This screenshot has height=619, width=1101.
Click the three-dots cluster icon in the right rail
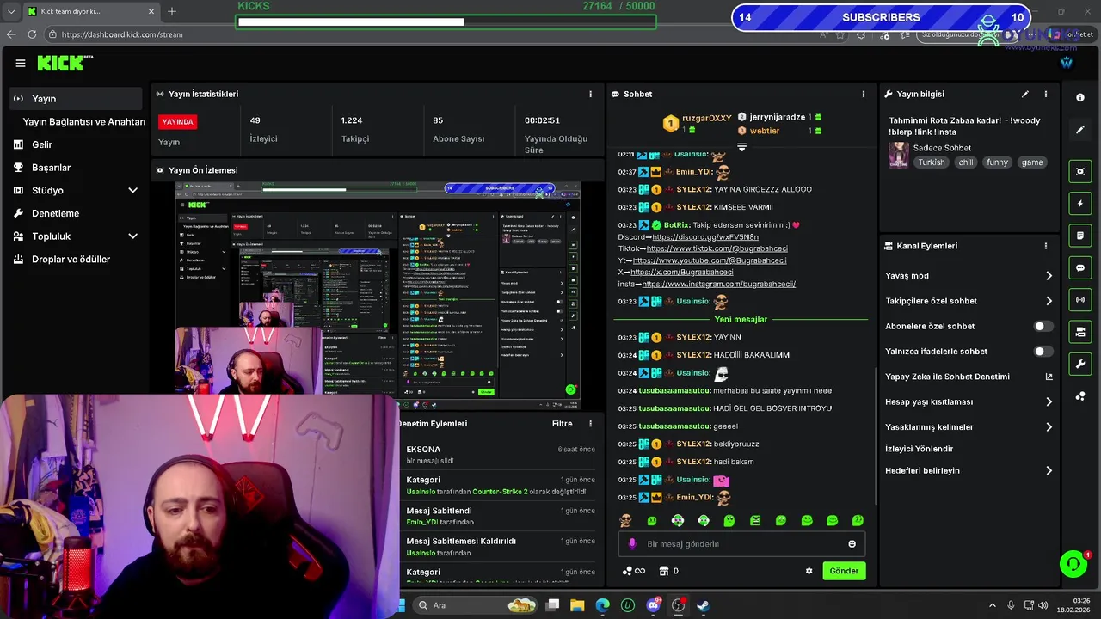point(1080,396)
